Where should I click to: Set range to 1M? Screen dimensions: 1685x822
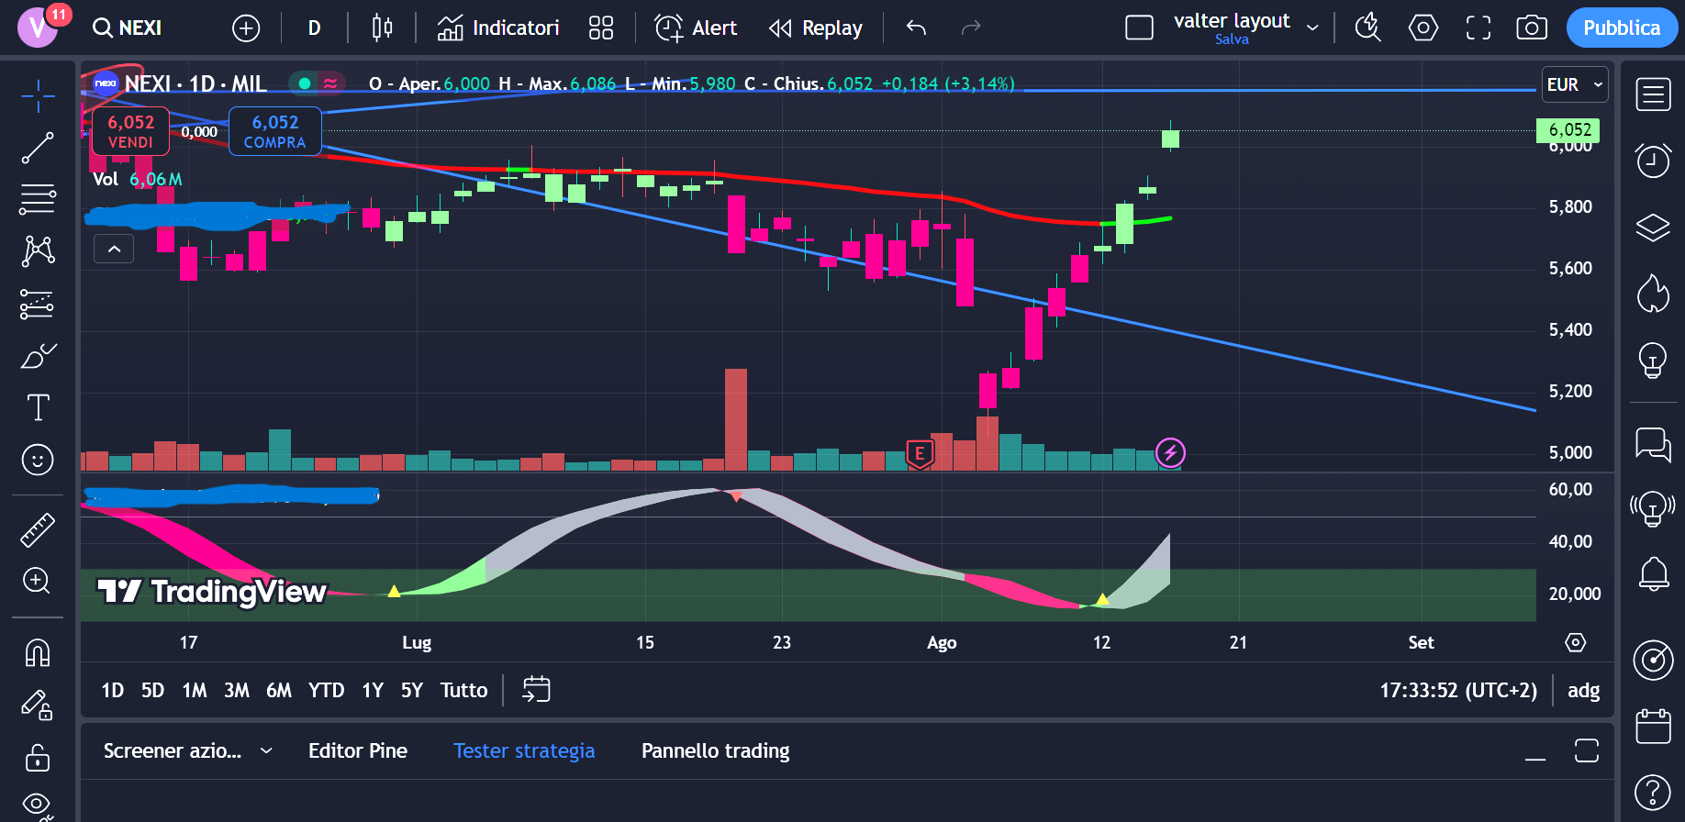click(x=195, y=690)
